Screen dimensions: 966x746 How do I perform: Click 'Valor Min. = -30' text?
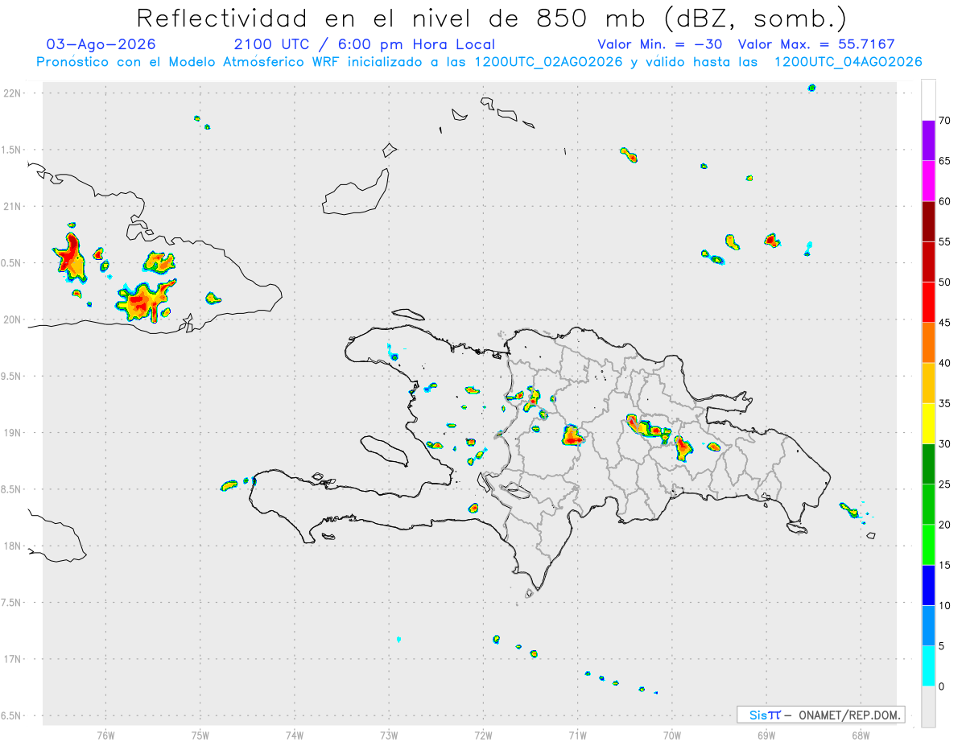662,44
